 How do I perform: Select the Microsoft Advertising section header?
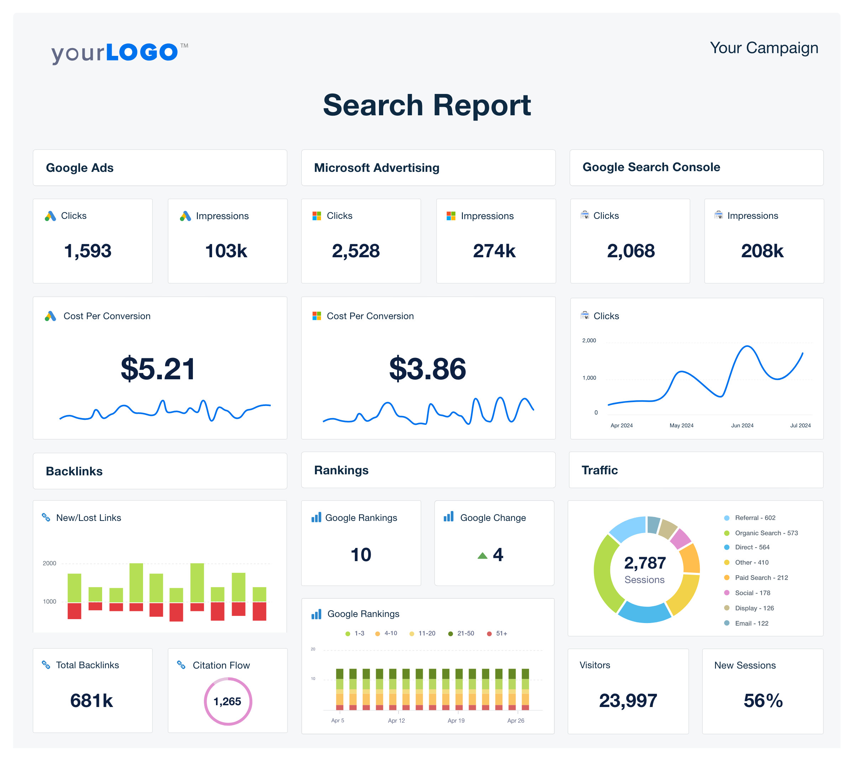click(428, 168)
